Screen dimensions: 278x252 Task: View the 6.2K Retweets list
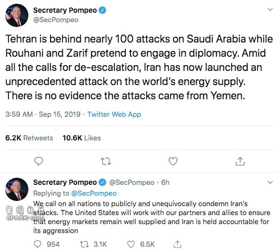(29, 138)
